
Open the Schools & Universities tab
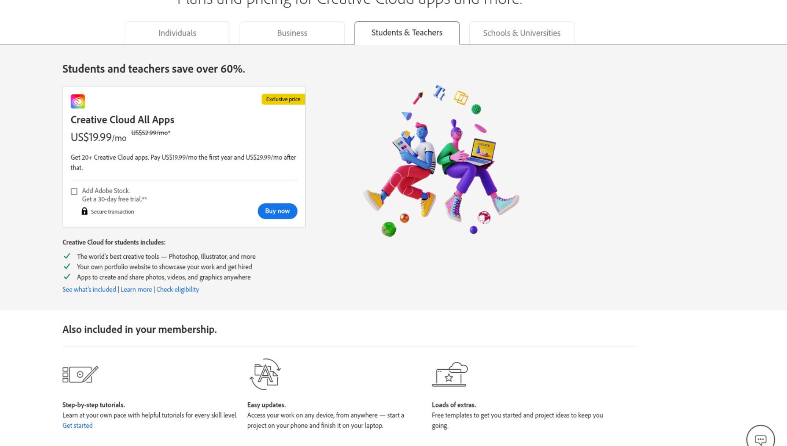(521, 33)
